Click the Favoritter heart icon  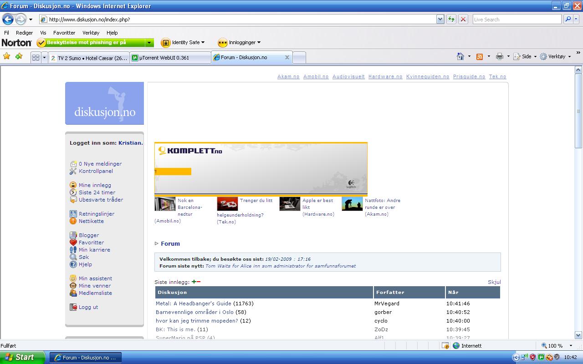(x=73, y=243)
